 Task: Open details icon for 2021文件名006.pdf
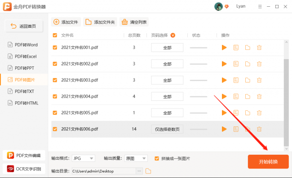tap(236, 129)
